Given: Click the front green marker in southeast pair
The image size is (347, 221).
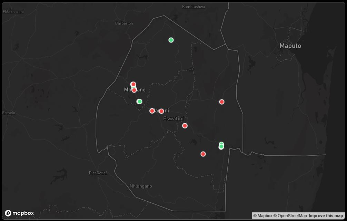Looking at the screenshot, I should click(221, 147).
